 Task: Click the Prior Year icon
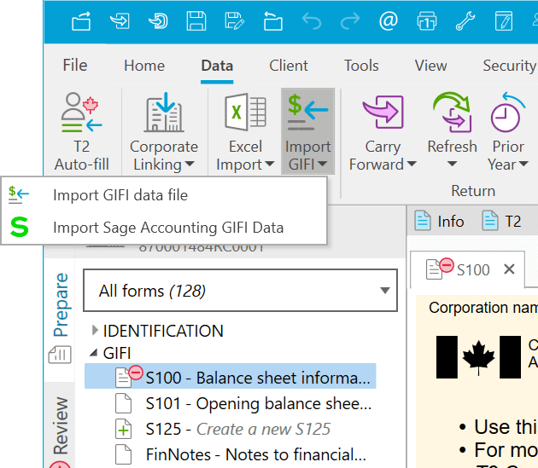click(508, 114)
